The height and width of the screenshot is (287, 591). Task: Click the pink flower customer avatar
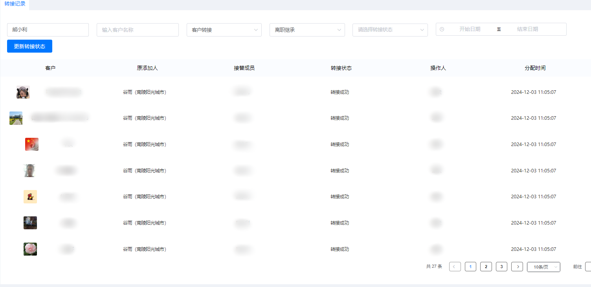pyautogui.click(x=30, y=249)
